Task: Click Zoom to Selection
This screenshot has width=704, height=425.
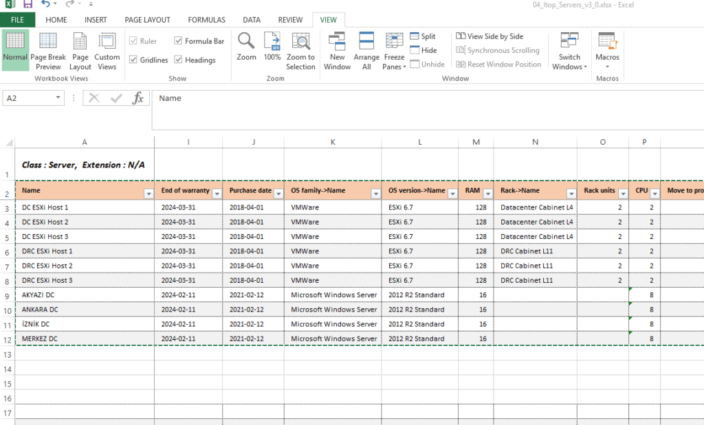Action: [300, 50]
